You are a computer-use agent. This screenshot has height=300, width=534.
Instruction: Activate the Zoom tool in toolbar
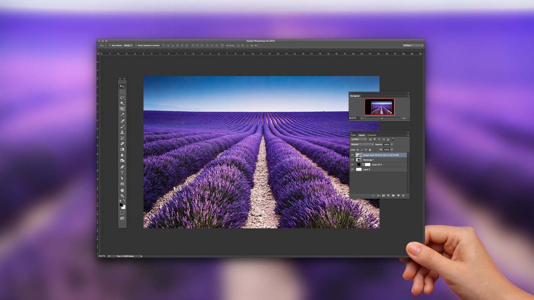point(122,196)
